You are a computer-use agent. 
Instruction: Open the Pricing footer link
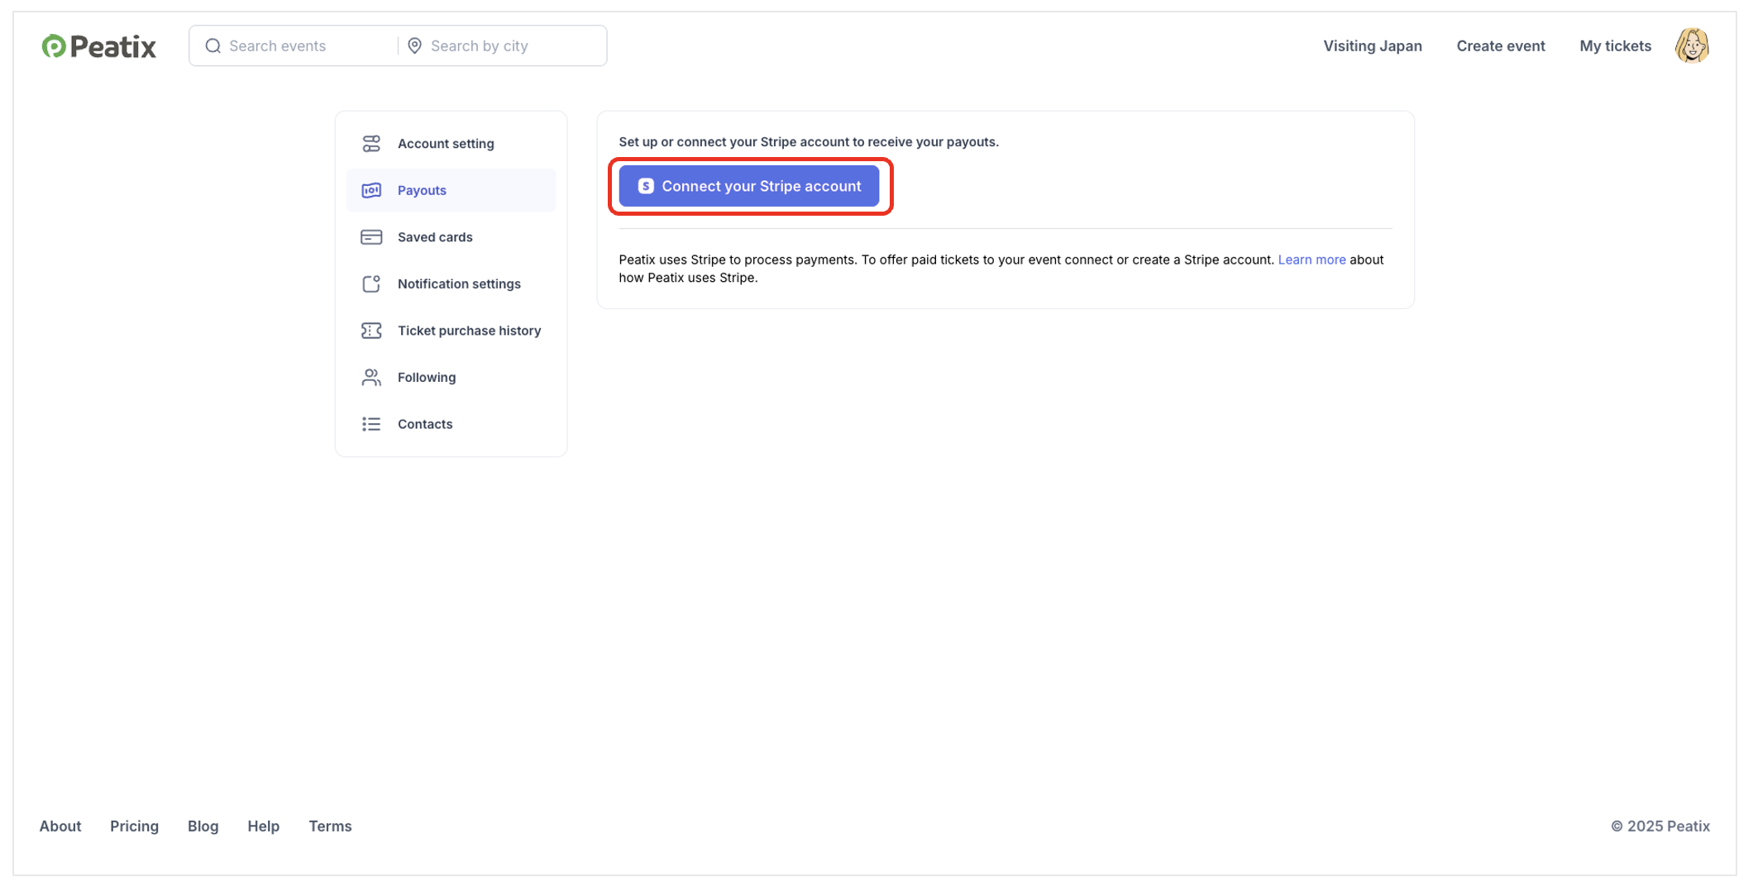click(x=134, y=826)
